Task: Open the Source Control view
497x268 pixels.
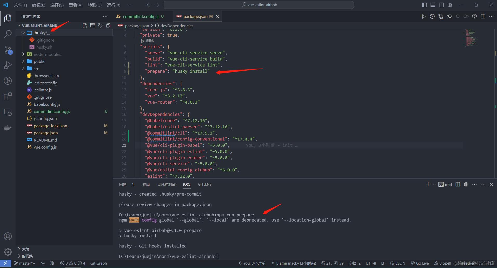Action: click(8, 49)
